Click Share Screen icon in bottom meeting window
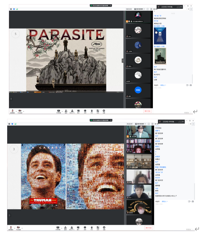The height and width of the screenshot is (236, 208). pyautogui.click(x=58, y=228)
